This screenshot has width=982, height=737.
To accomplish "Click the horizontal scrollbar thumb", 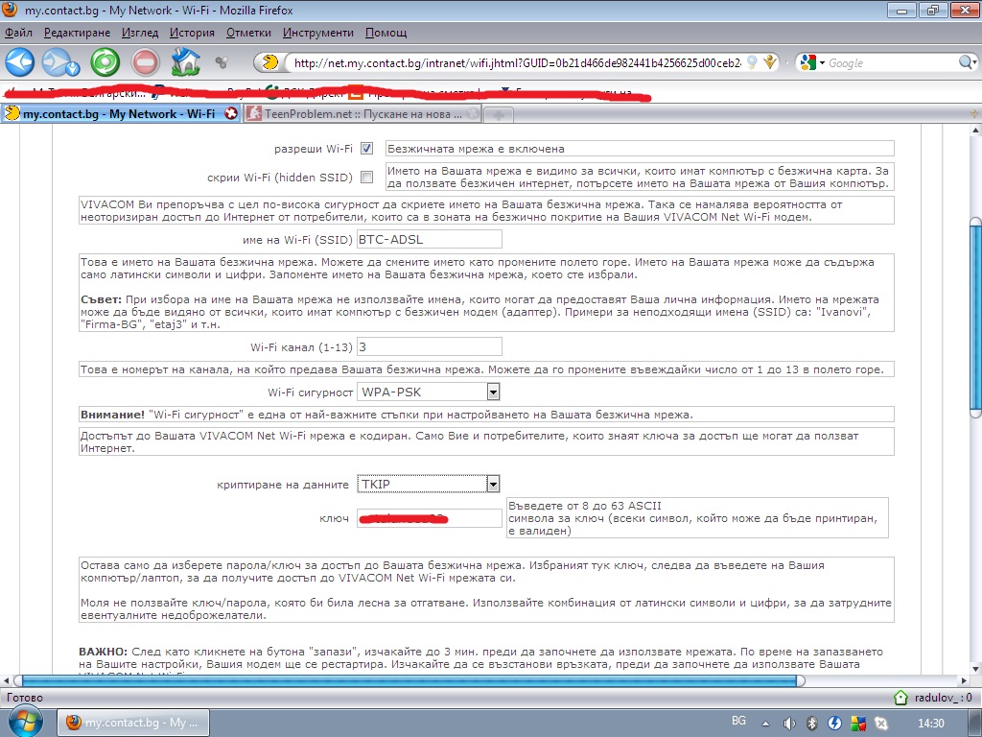I will pyautogui.click(x=409, y=680).
